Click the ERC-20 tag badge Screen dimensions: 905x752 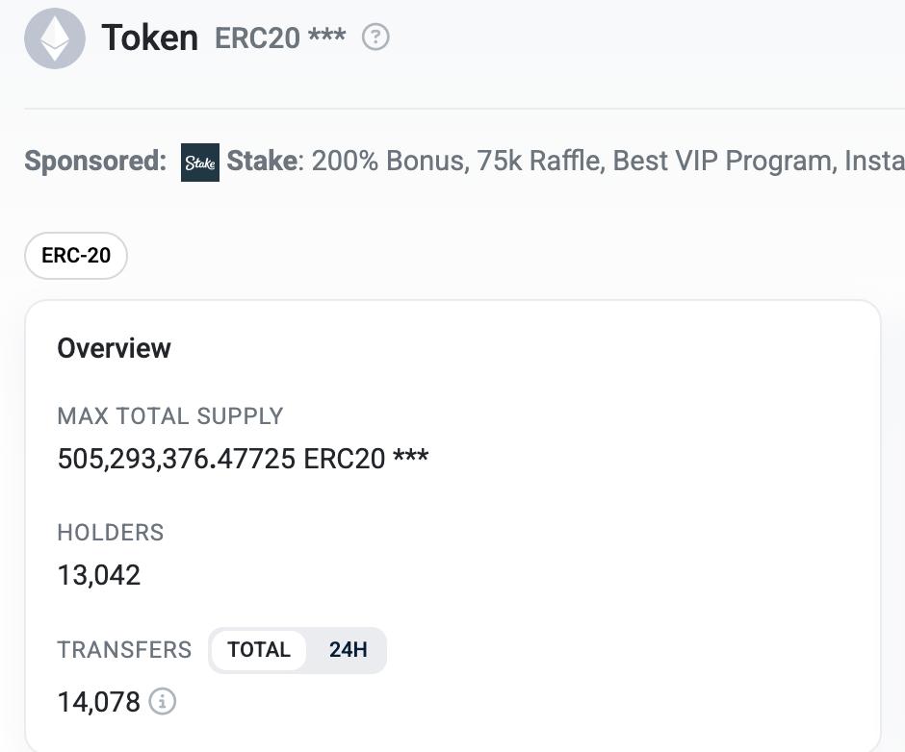pyautogui.click(x=76, y=256)
